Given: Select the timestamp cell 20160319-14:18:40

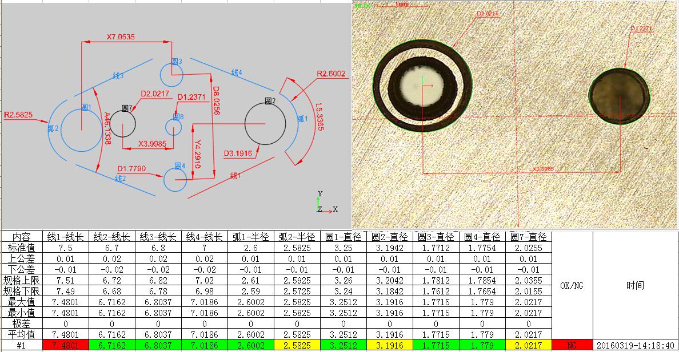Looking at the screenshot, I should [635, 346].
